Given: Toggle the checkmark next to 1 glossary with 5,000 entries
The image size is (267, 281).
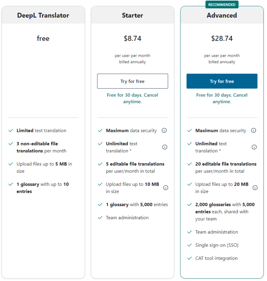Looking at the screenshot, I should (x=100, y=204).
